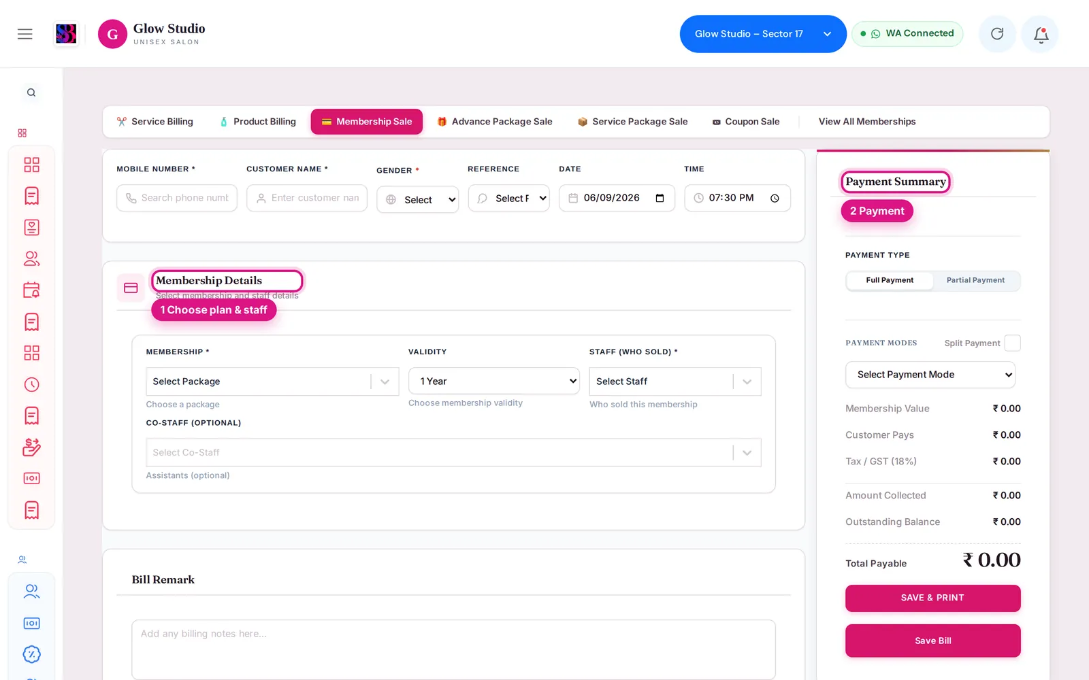Open View All Memberships
This screenshot has height=680, width=1089.
(867, 122)
